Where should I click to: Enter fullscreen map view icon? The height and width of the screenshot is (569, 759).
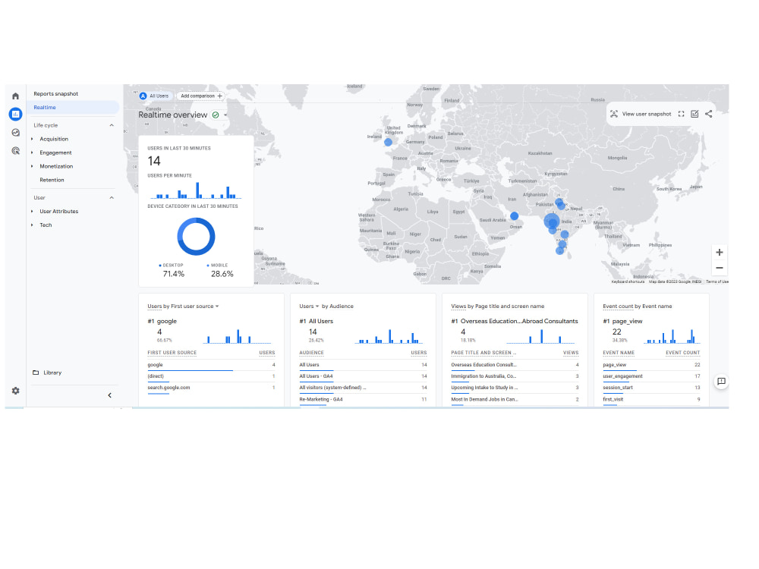681,114
